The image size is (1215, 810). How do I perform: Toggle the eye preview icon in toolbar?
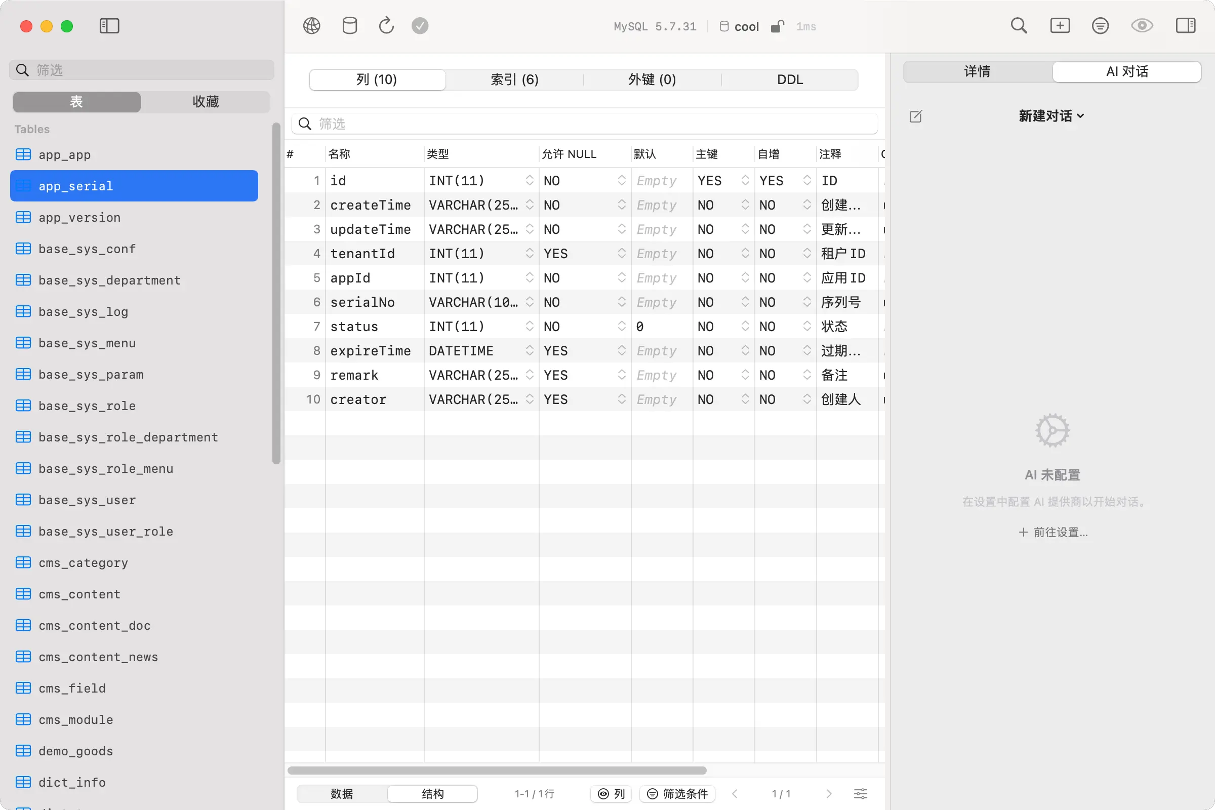[1142, 26]
